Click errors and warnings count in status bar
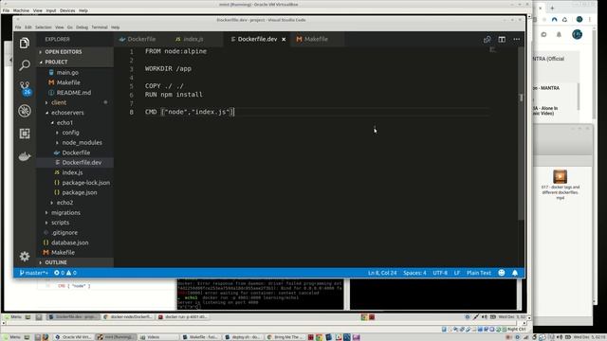The image size is (607, 341). [x=65, y=273]
